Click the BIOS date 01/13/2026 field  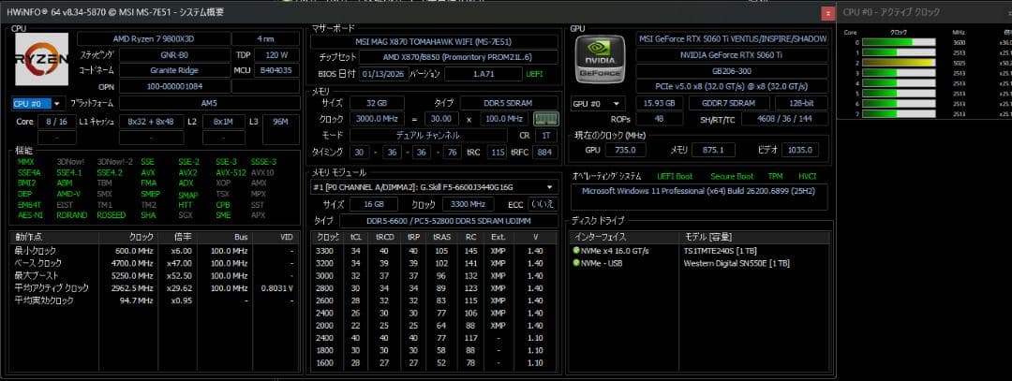click(x=383, y=74)
